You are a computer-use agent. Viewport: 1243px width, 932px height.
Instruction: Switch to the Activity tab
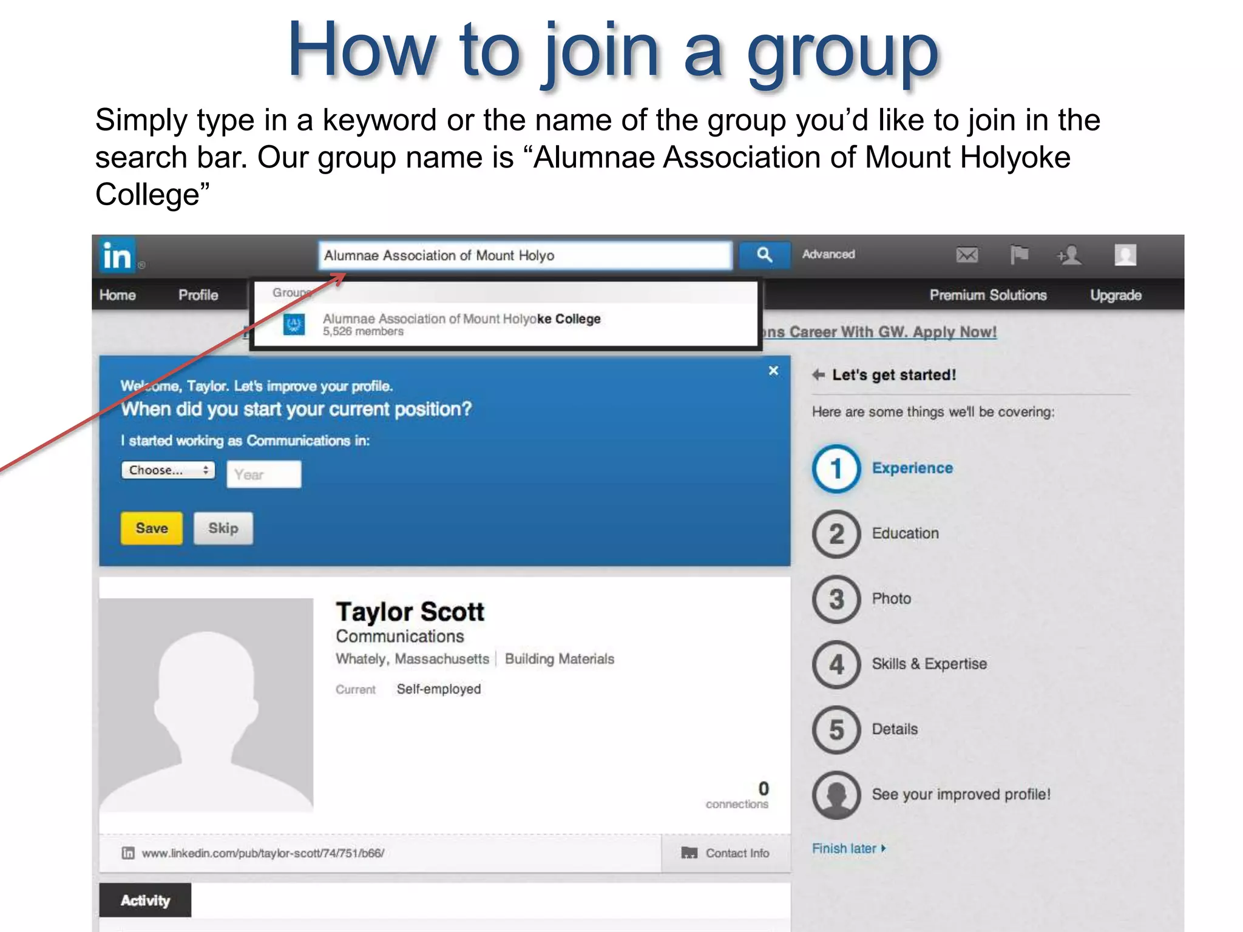[145, 900]
